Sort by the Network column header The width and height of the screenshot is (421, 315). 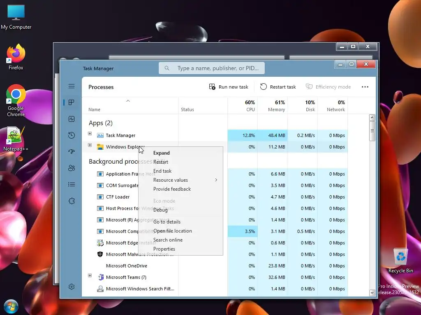pos(333,106)
